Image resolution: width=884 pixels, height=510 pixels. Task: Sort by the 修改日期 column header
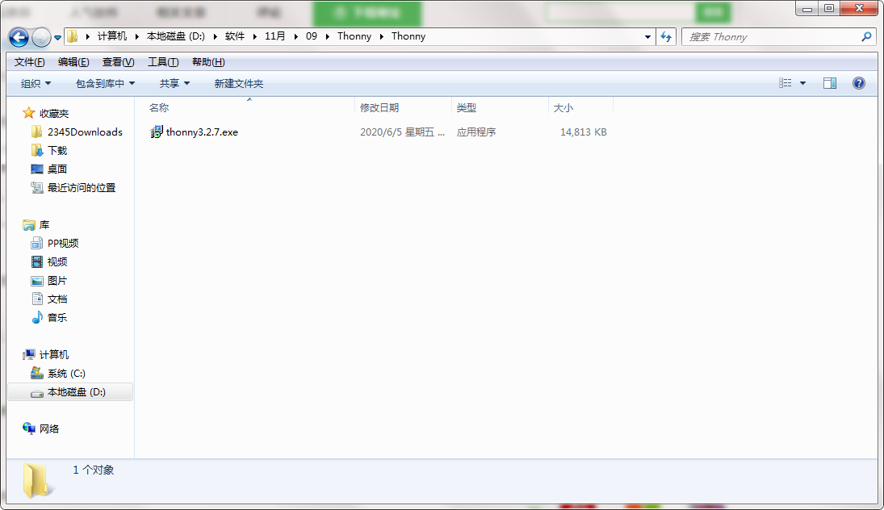(379, 108)
